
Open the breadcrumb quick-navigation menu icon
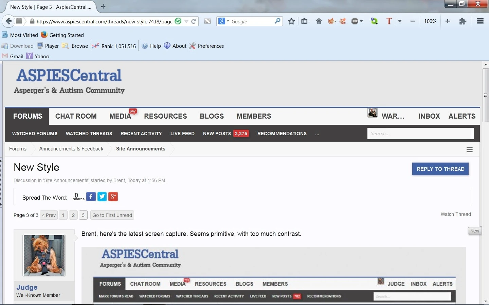click(470, 149)
